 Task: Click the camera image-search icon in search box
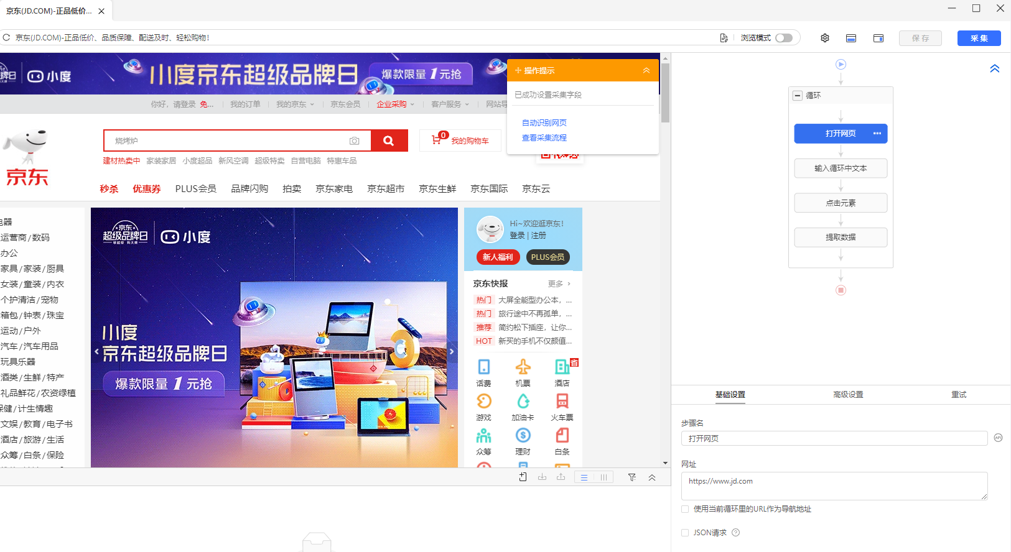point(355,141)
